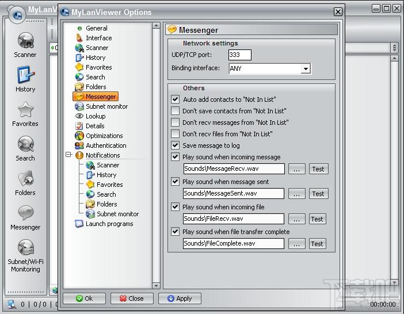The image size is (404, 314).
Task: Collapse the Notifications tree node
Action: [x=69, y=155]
